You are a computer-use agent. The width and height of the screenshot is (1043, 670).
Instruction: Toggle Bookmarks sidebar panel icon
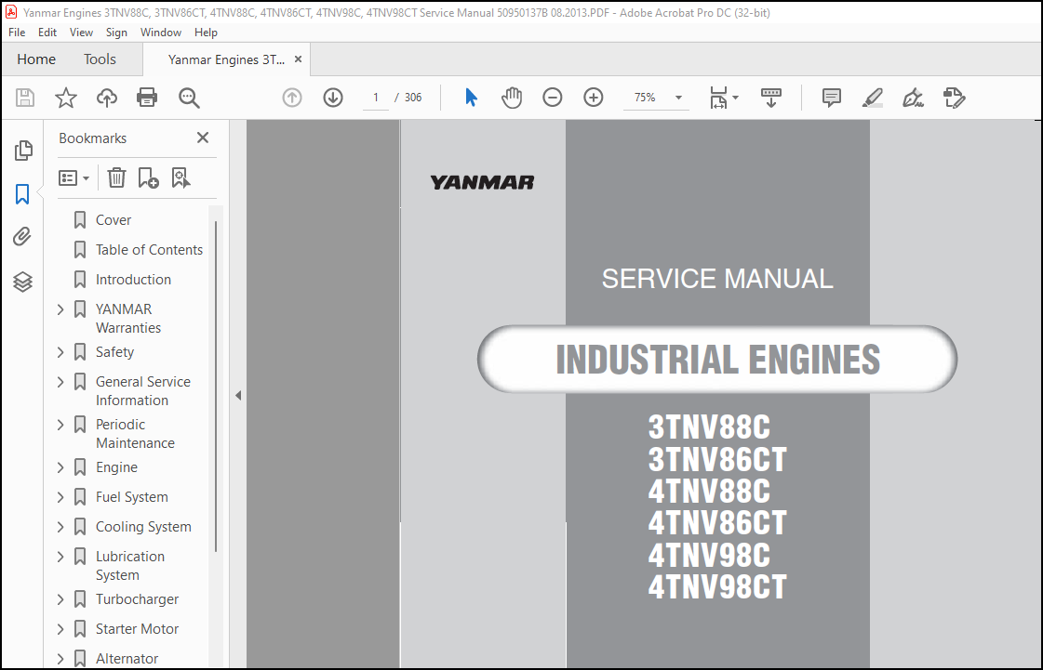click(x=22, y=194)
